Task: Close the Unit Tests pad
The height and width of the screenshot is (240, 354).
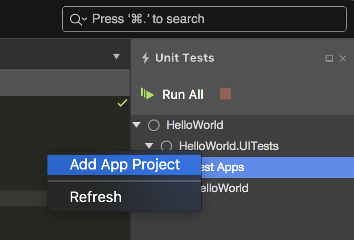Action: coord(343,58)
